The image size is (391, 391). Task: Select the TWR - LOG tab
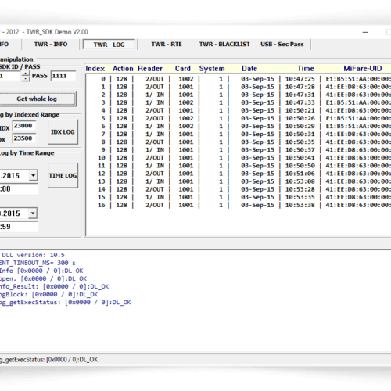click(x=109, y=45)
